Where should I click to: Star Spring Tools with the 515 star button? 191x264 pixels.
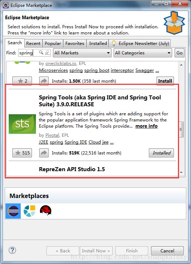point(22,153)
